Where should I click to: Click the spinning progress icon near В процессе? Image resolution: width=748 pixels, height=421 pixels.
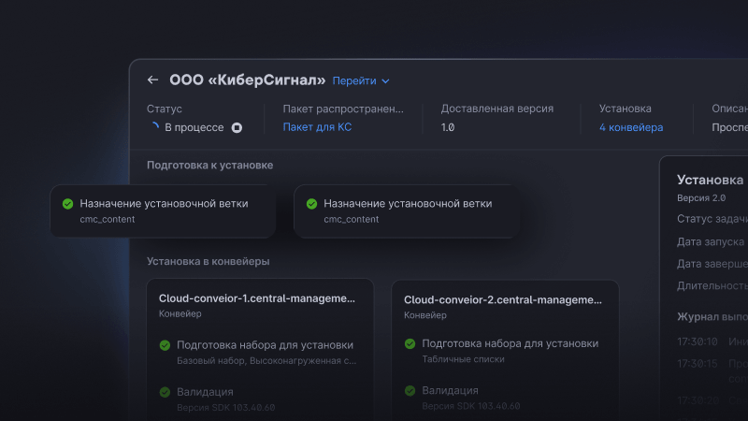[154, 127]
